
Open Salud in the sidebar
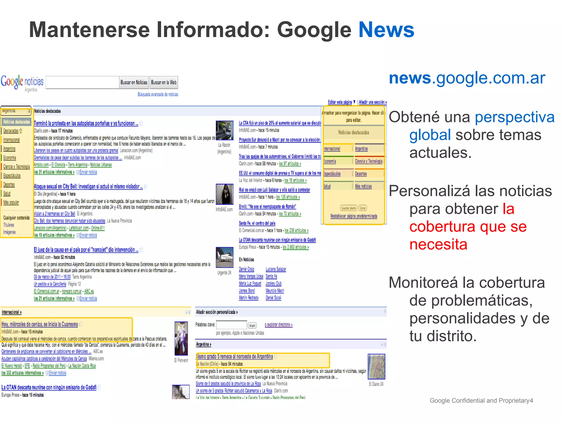click(x=7, y=193)
